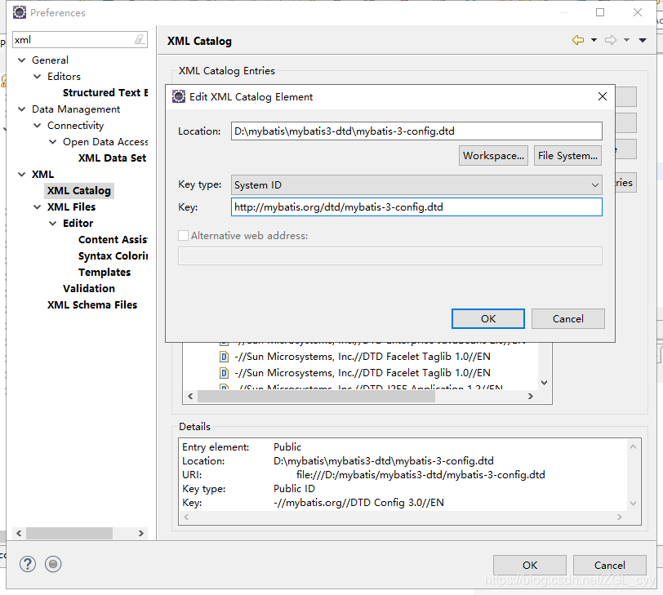The height and width of the screenshot is (595, 663).
Task: Collapse the XML tree node
Action: coord(22,175)
